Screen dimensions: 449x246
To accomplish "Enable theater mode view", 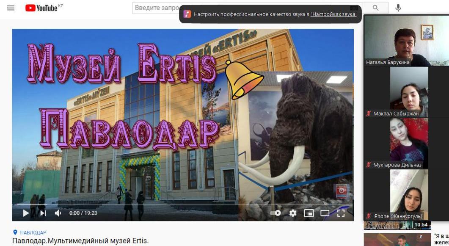I will coord(325,213).
